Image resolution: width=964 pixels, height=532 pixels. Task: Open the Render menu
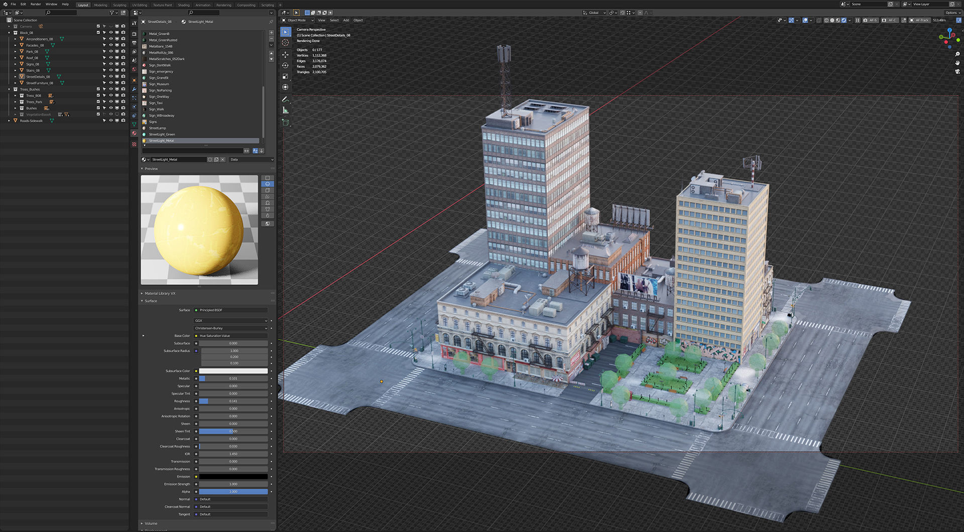point(36,4)
